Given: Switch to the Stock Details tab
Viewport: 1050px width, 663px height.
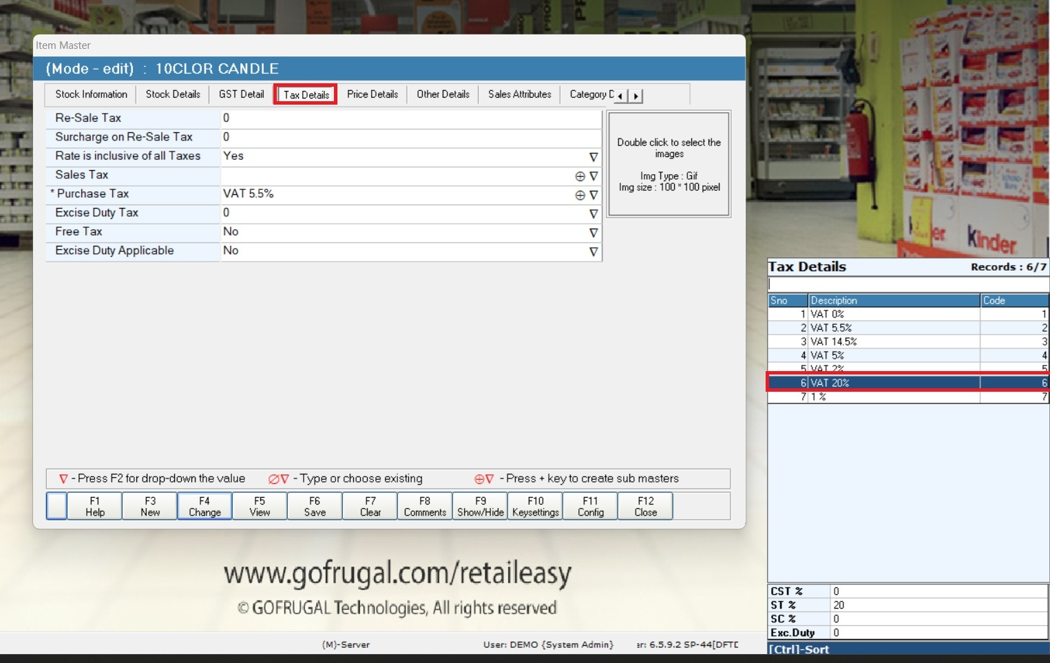Looking at the screenshot, I should click(x=173, y=94).
